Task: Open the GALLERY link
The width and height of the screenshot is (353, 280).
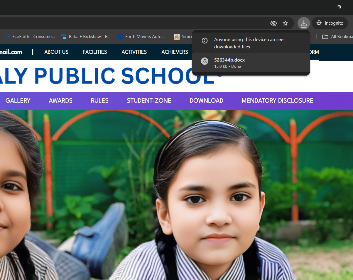Action: 18,101
